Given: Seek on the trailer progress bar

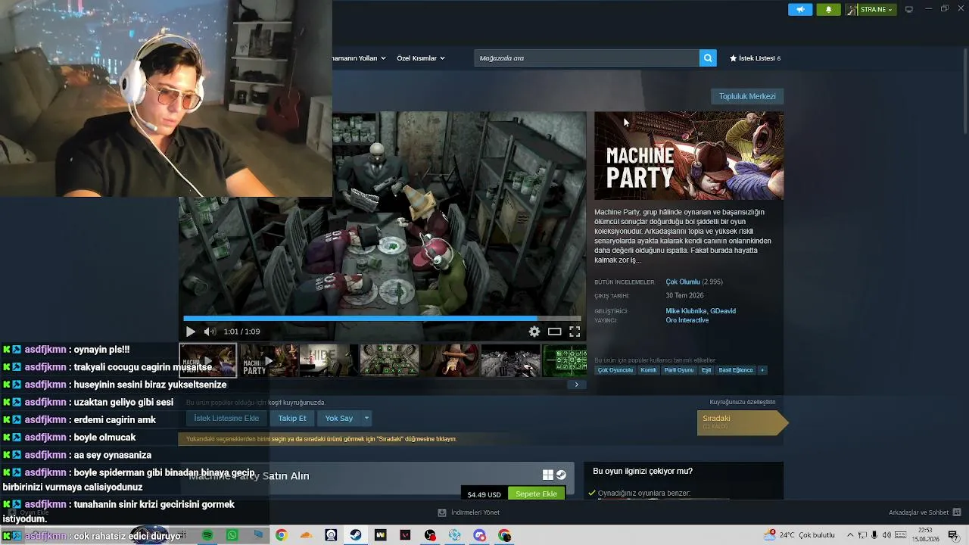Looking at the screenshot, I should click(x=382, y=319).
